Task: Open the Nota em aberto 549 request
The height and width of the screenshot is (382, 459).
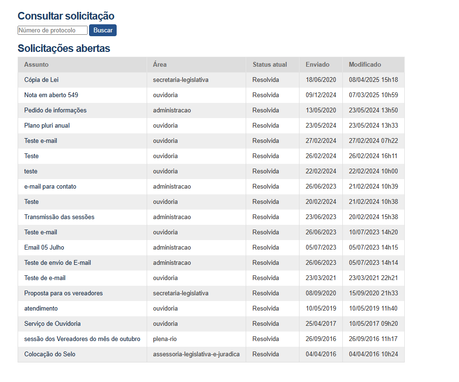Action: click(51, 95)
